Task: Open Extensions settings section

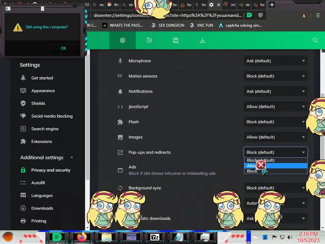Action: pos(42,141)
